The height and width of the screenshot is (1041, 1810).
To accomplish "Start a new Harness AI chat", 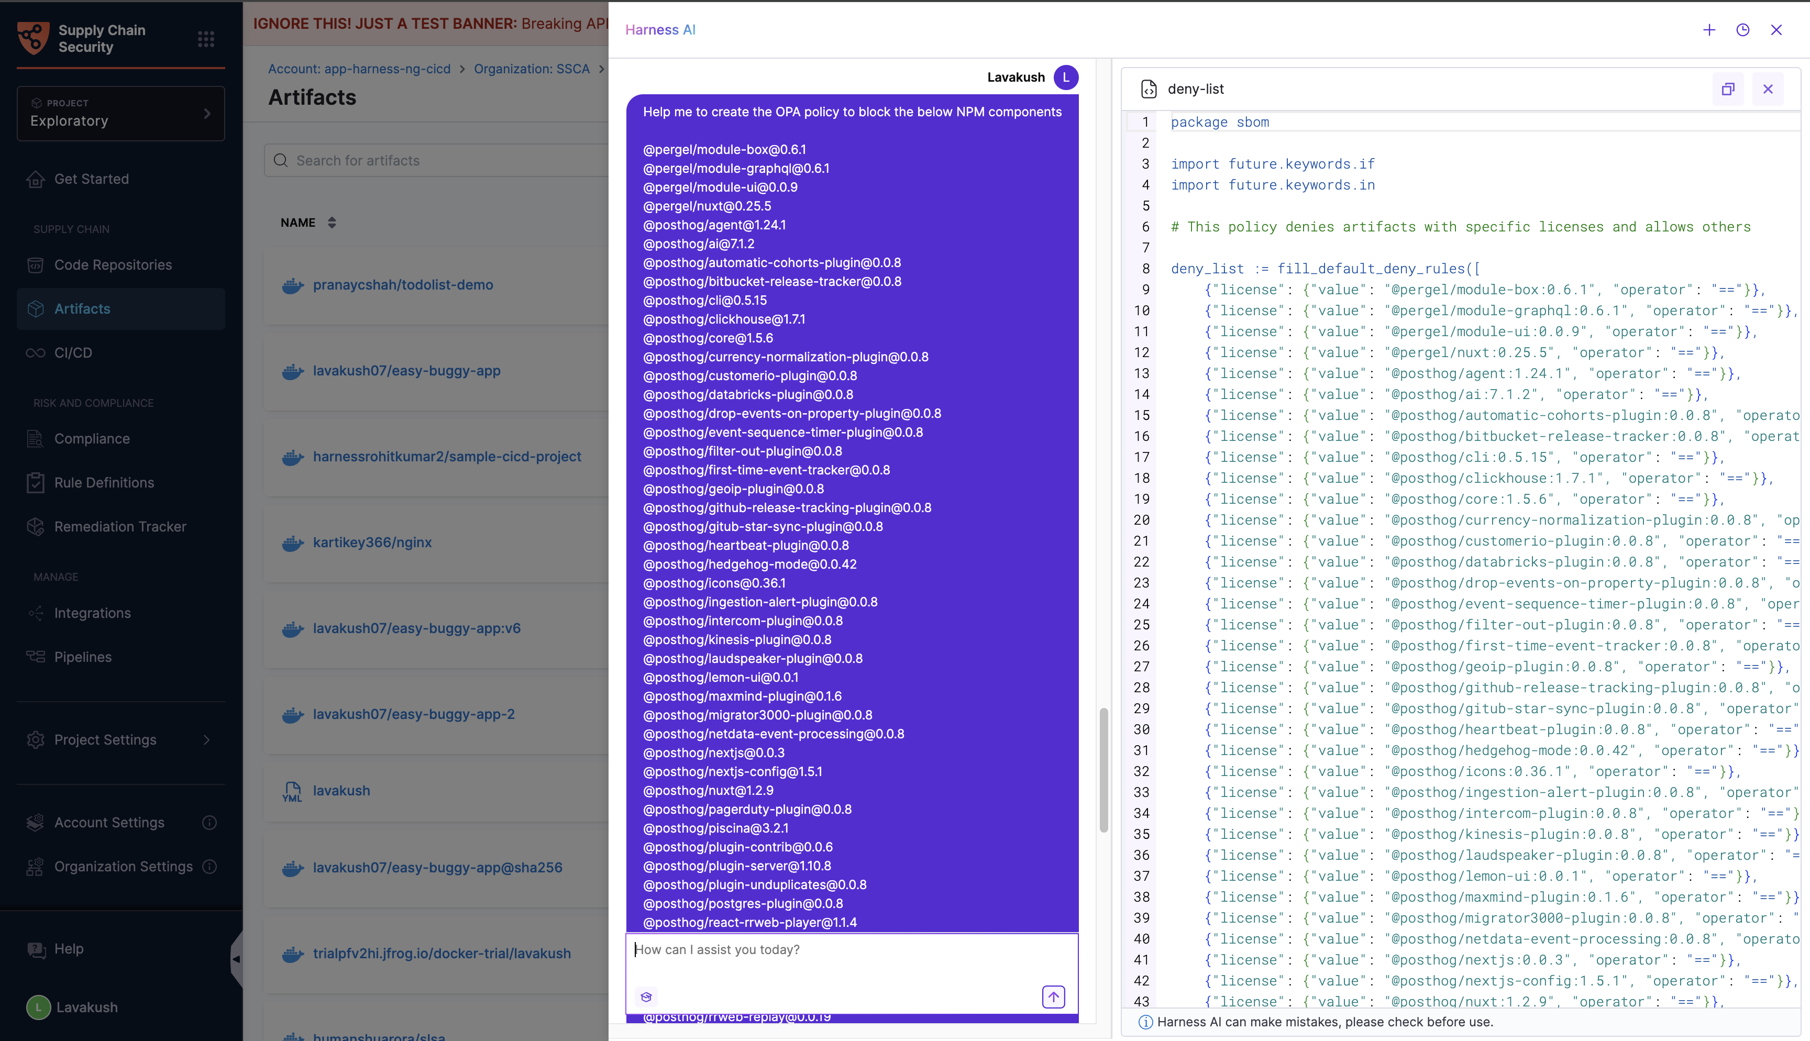I will pyautogui.click(x=1709, y=30).
